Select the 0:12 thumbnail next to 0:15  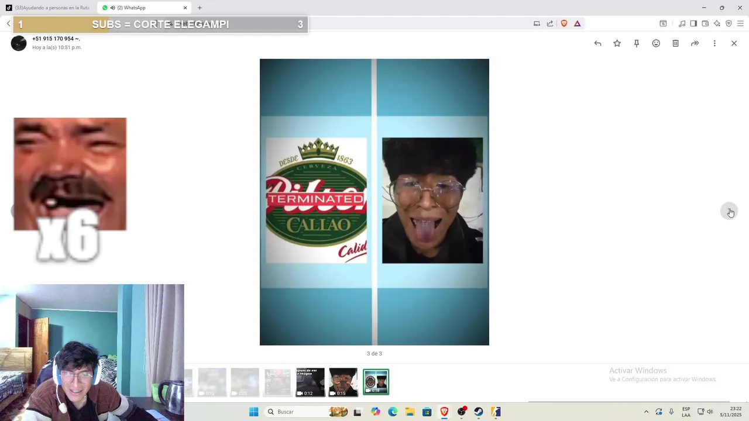[310, 382]
